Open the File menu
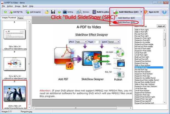Screen dimensions: 170x114 (3, 6)
